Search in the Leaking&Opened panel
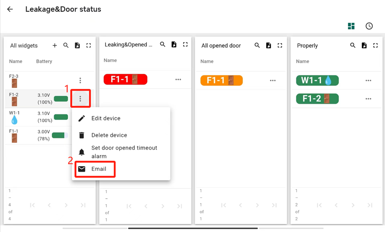The width and height of the screenshot is (385, 232). (x=163, y=45)
